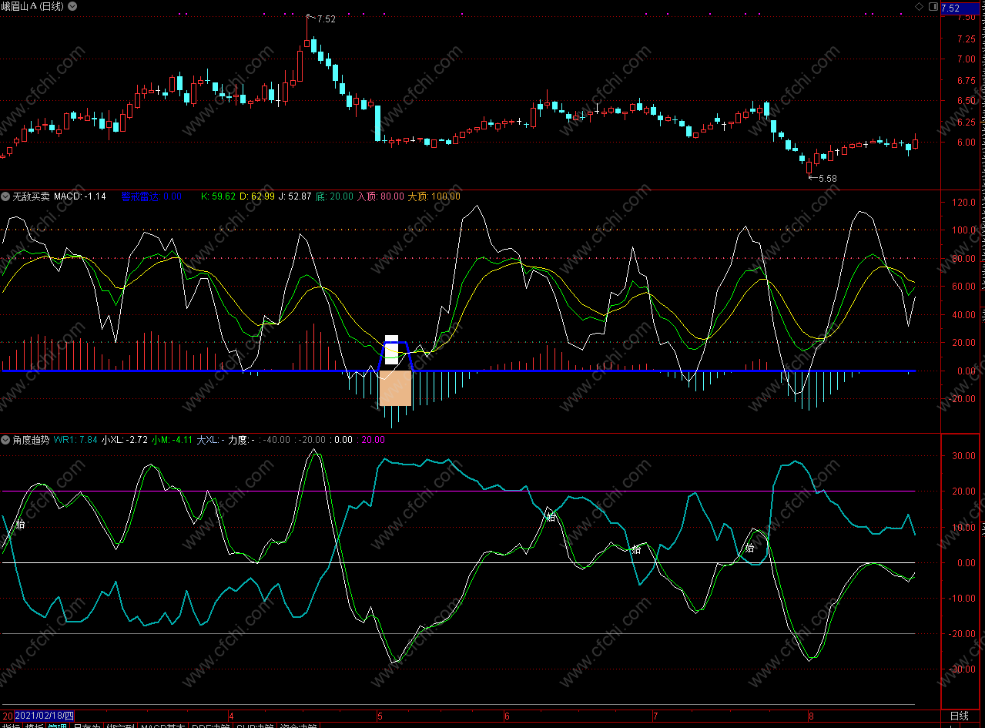985x728 pixels.
Task: Click the 角度趋势 indicator name
Action: [x=31, y=440]
